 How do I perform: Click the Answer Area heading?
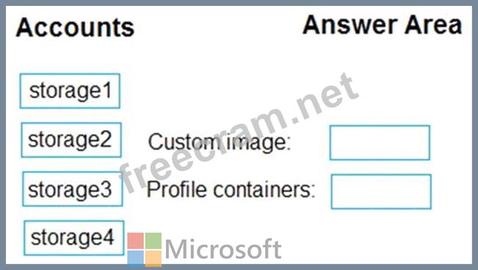[383, 25]
